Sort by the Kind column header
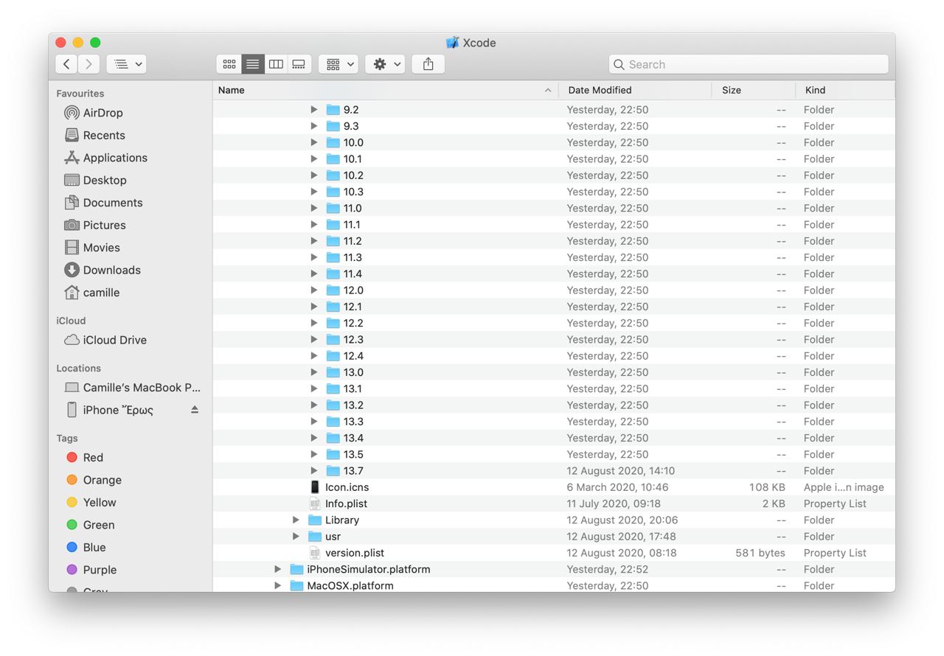The height and width of the screenshot is (656, 944). point(845,90)
